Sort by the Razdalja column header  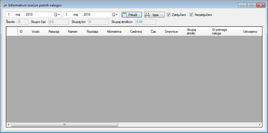95,32
